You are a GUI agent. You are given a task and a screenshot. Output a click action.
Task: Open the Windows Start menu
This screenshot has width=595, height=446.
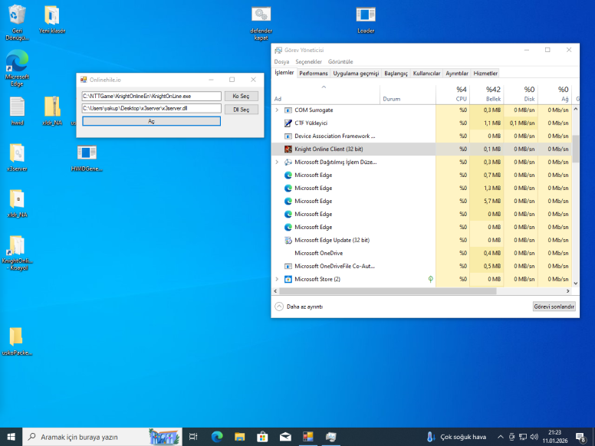[11, 437]
